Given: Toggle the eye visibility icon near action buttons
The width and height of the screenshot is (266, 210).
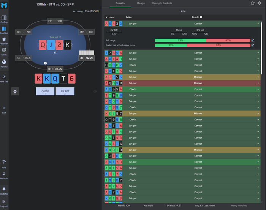Looking at the screenshot, I should tap(95, 92).
